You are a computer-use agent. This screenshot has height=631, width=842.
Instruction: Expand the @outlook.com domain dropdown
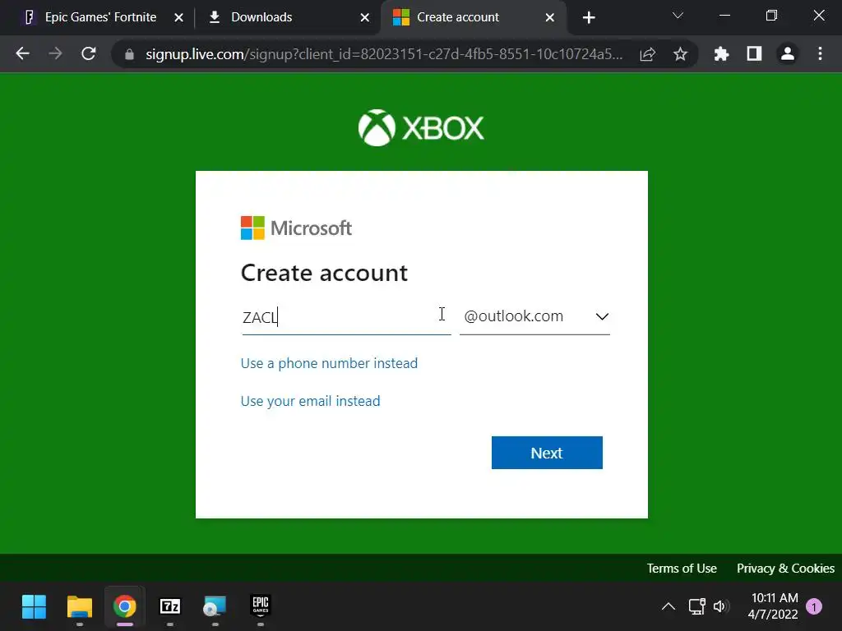pos(534,316)
